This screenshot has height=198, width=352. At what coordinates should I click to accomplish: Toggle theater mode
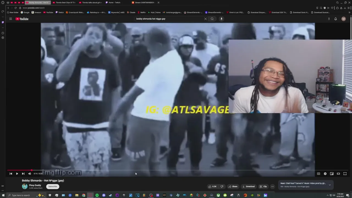(x=338, y=174)
